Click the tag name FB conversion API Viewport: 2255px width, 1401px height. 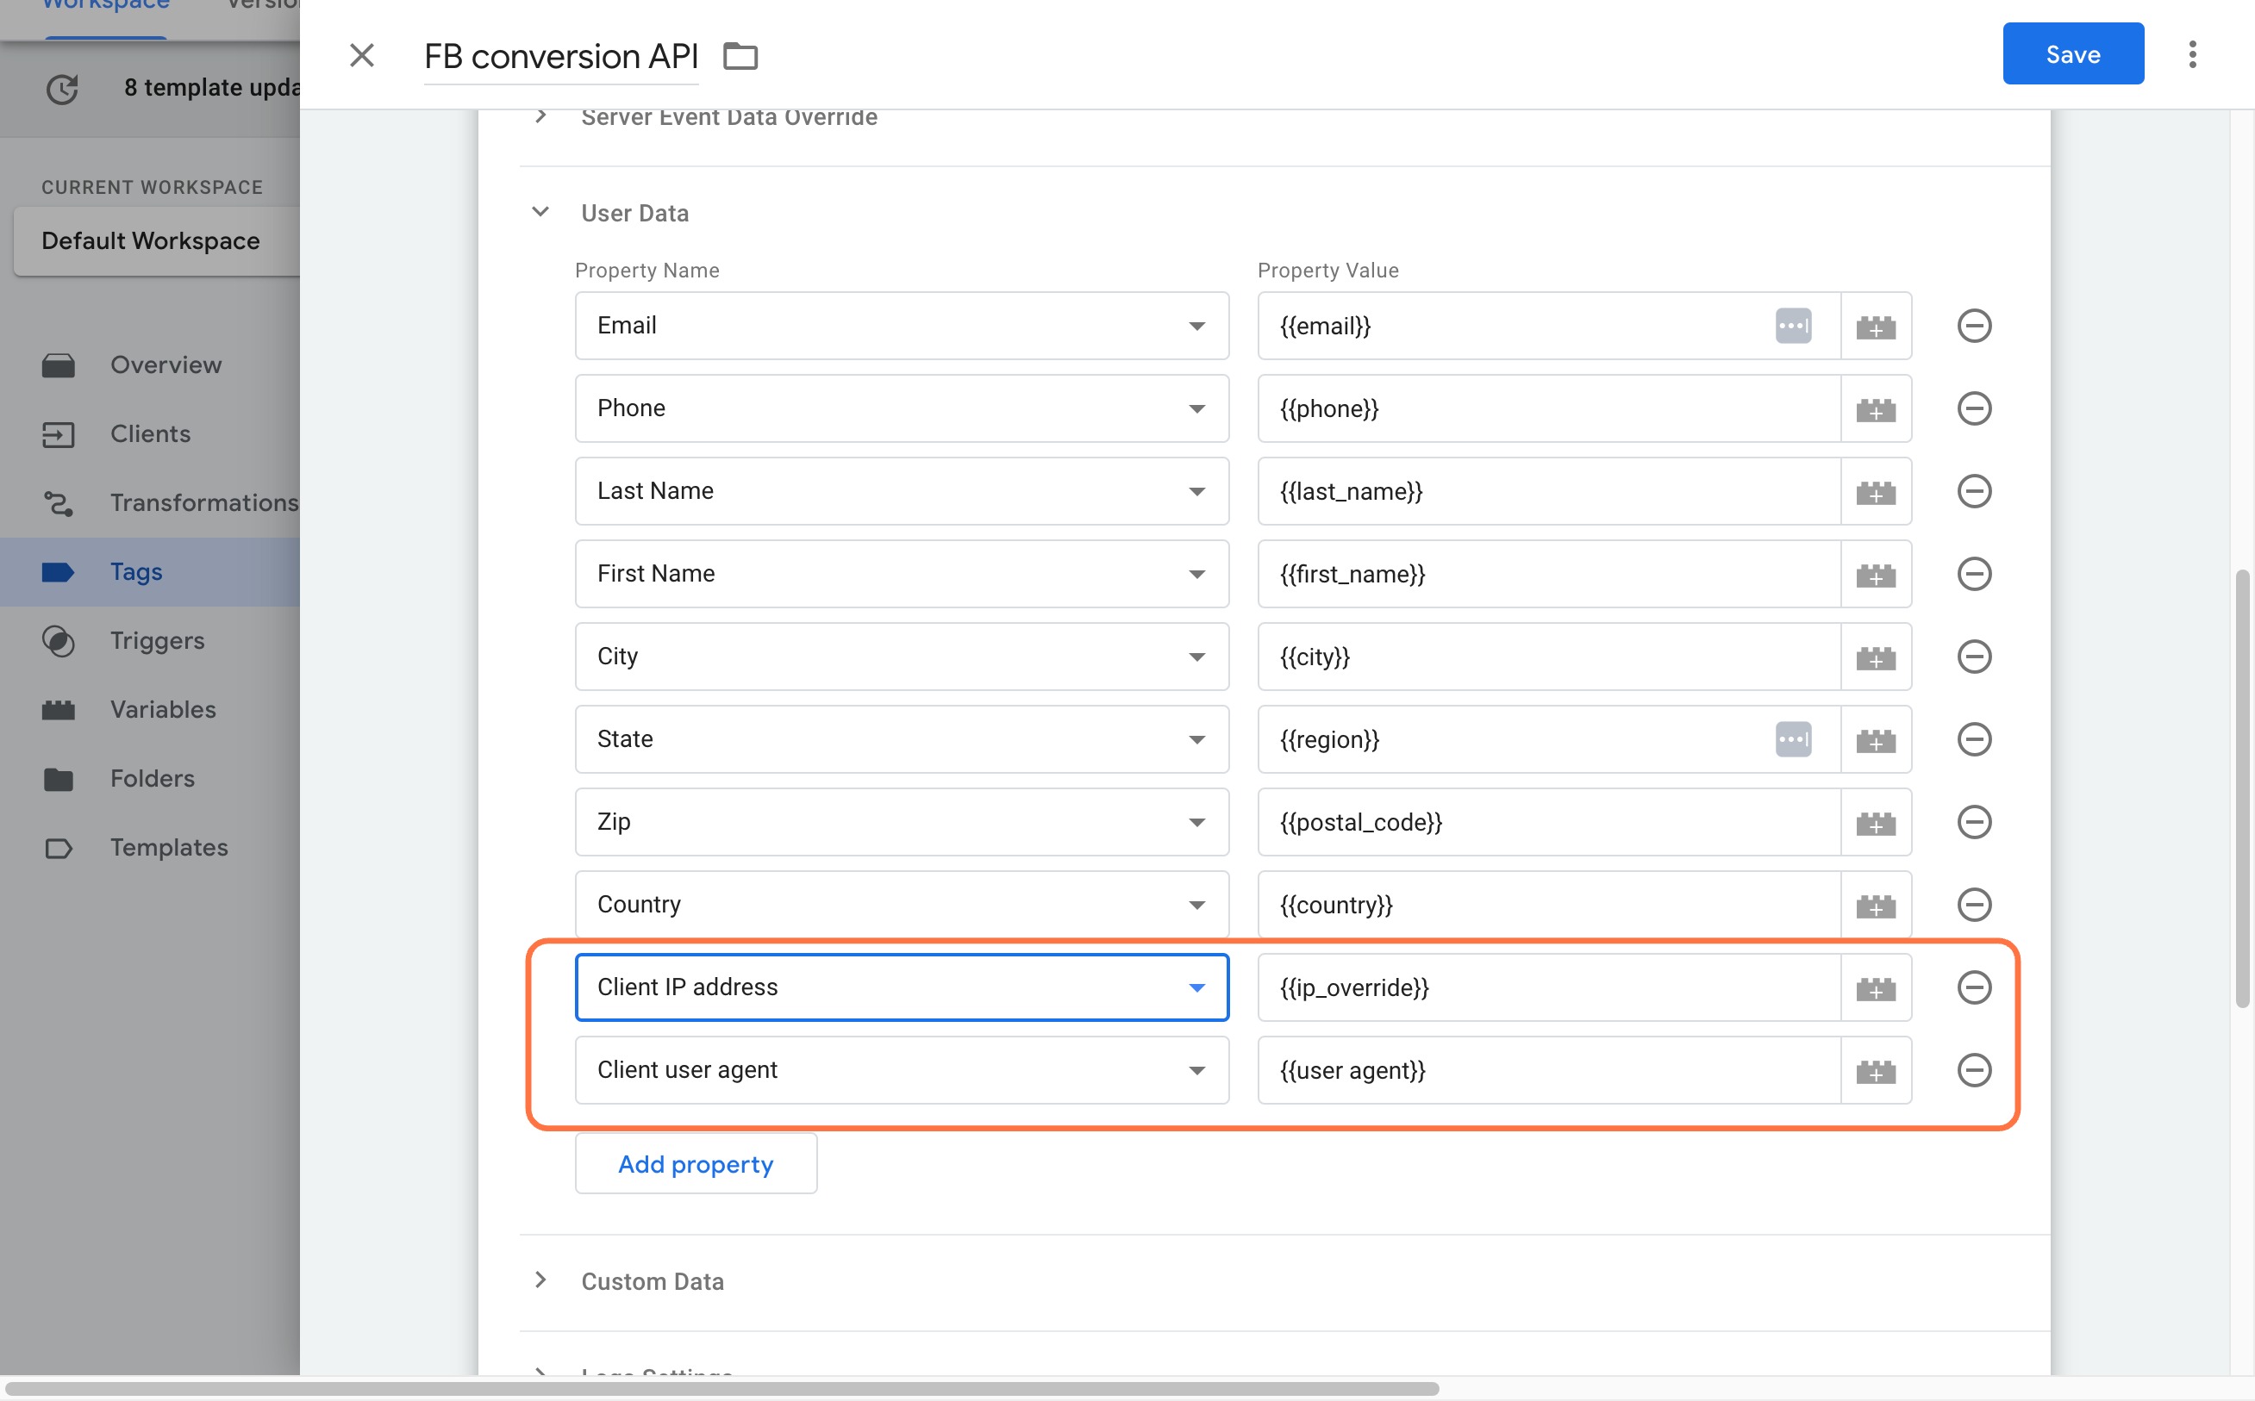(x=561, y=57)
